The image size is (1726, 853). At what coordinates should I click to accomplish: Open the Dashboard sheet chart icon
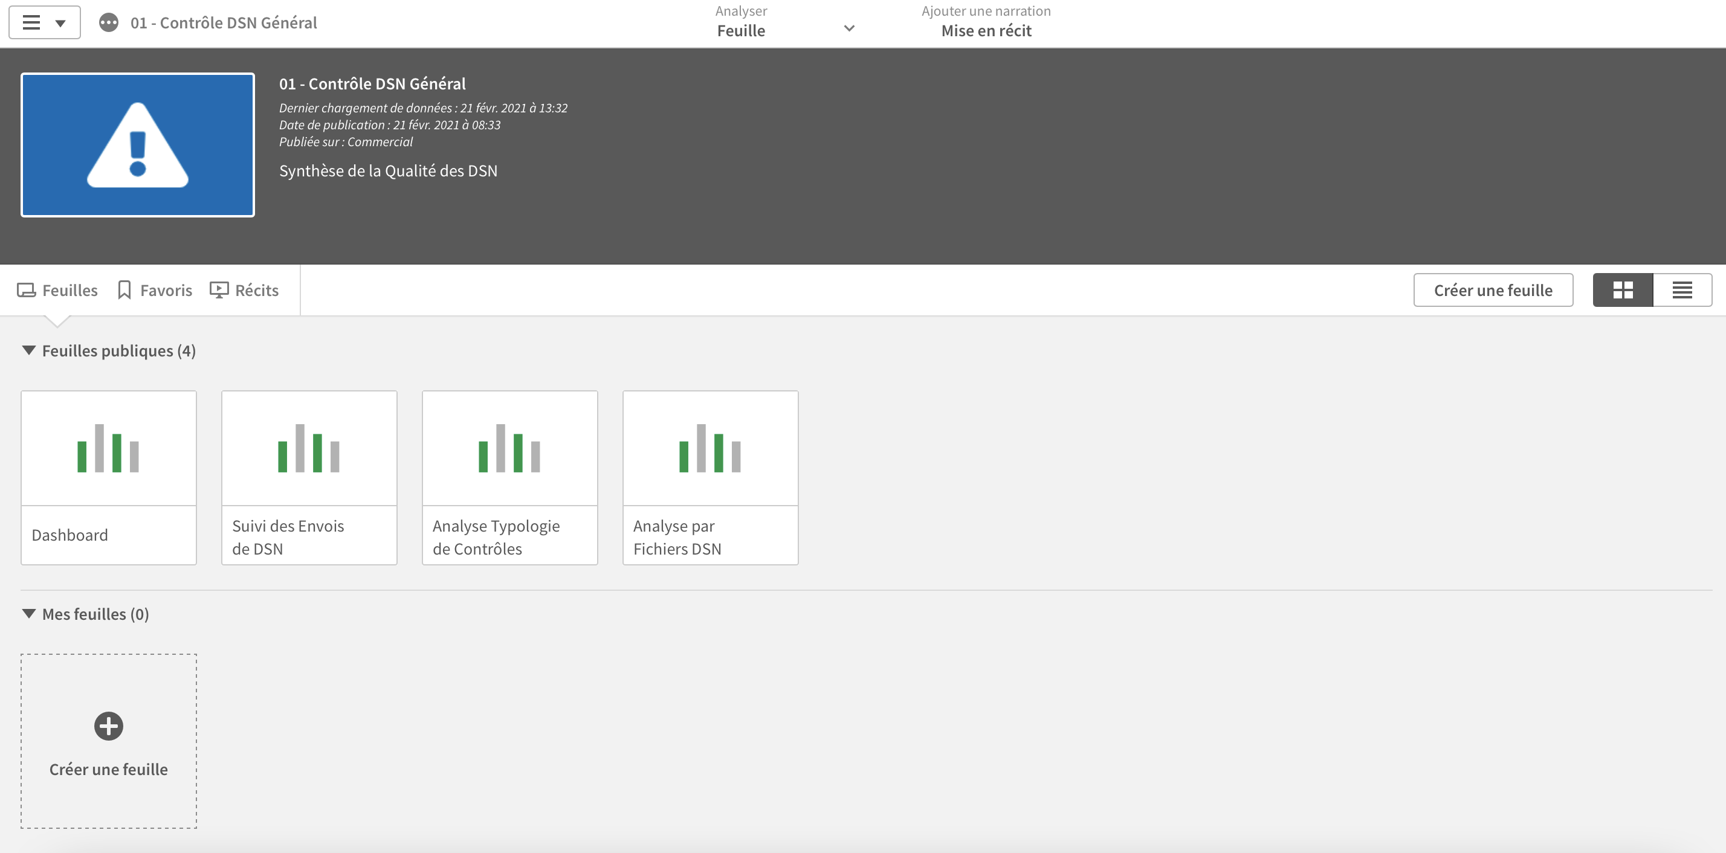click(x=109, y=448)
